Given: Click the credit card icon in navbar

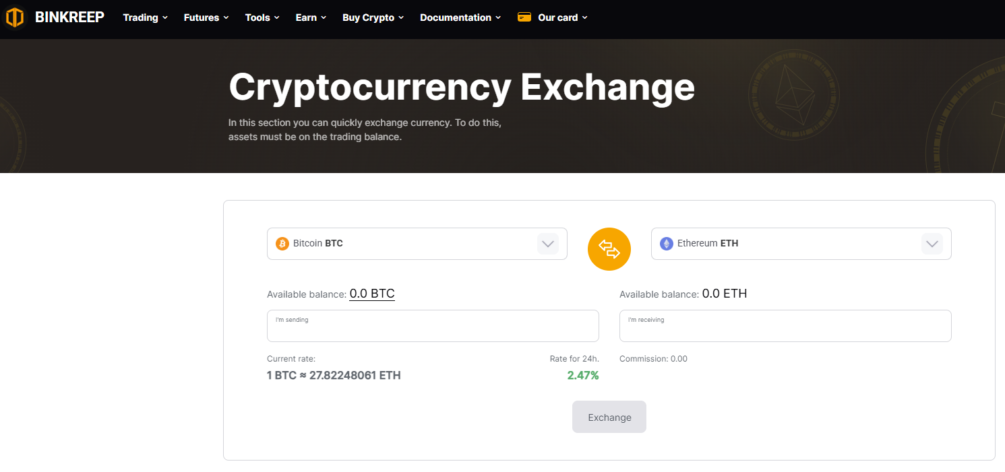Looking at the screenshot, I should point(524,17).
